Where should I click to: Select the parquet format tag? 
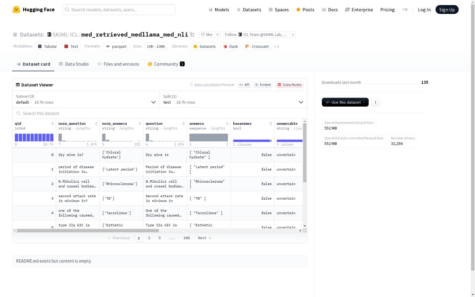tap(116, 46)
